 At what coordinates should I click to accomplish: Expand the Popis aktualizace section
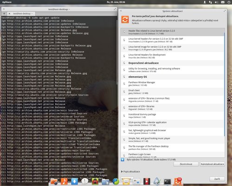[x=130, y=172]
